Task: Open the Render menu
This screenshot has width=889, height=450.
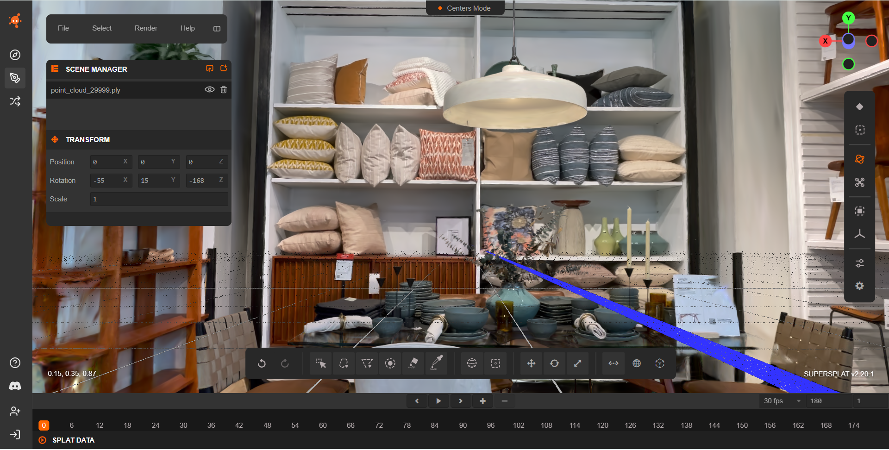Action: coord(146,28)
